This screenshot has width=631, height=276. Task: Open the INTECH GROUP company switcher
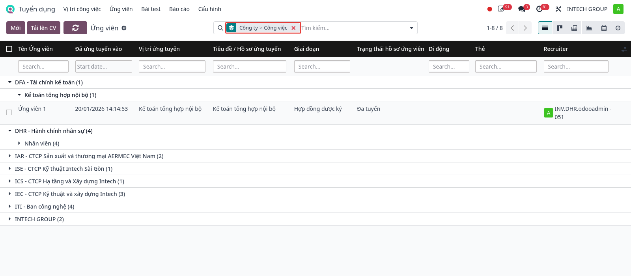587,9
